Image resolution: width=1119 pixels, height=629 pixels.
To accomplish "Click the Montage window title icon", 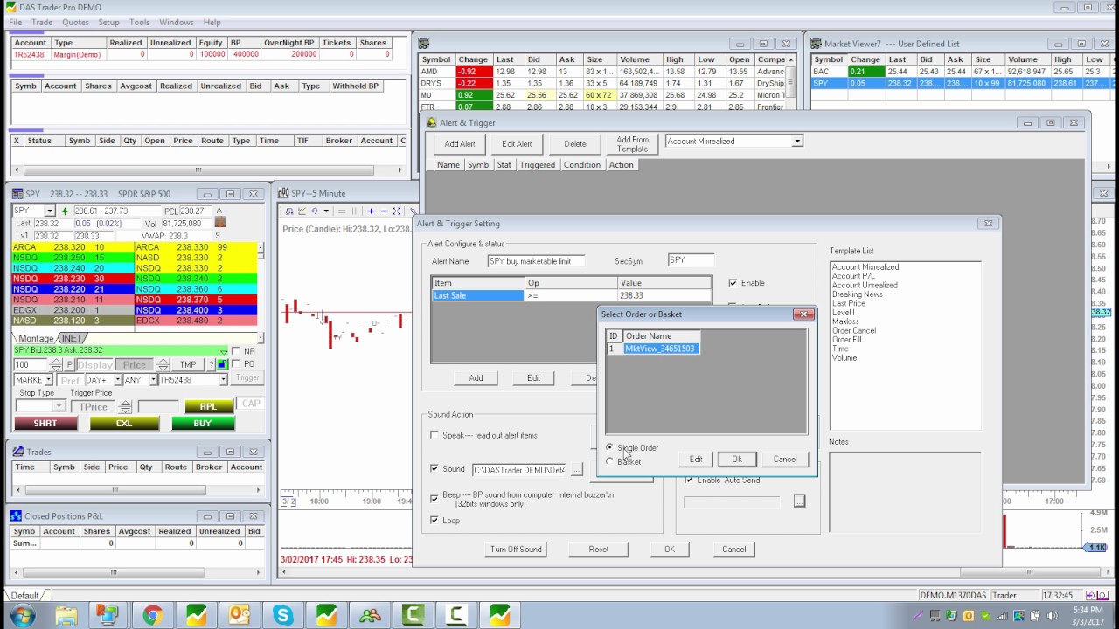I will (17, 194).
